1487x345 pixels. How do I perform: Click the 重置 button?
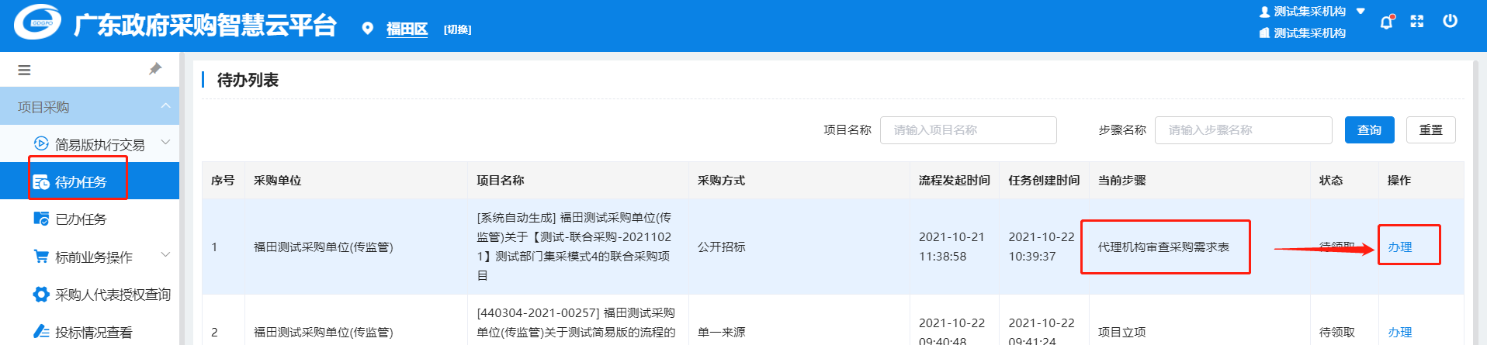(x=1430, y=129)
